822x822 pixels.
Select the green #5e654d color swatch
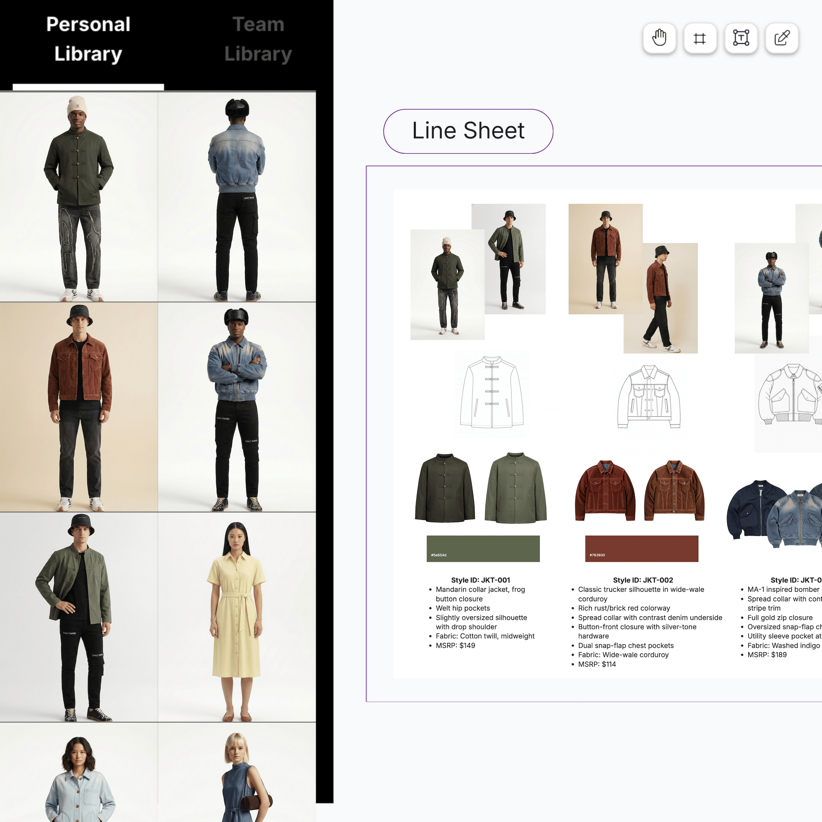coord(483,548)
